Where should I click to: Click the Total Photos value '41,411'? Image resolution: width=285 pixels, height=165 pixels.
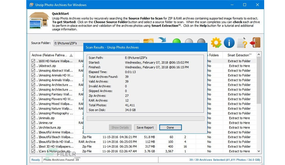click(x=130, y=105)
